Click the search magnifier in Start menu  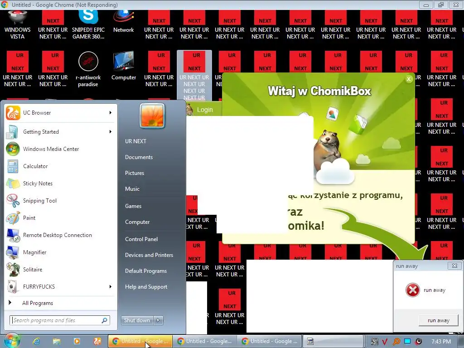(x=105, y=320)
